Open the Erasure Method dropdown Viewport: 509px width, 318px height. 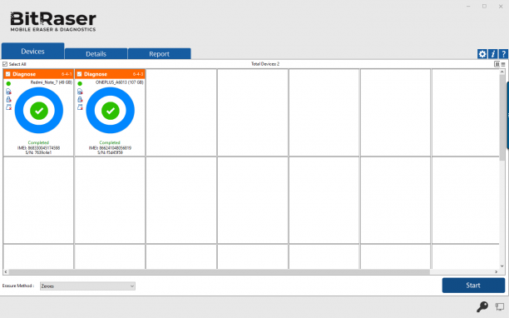pyautogui.click(x=87, y=286)
